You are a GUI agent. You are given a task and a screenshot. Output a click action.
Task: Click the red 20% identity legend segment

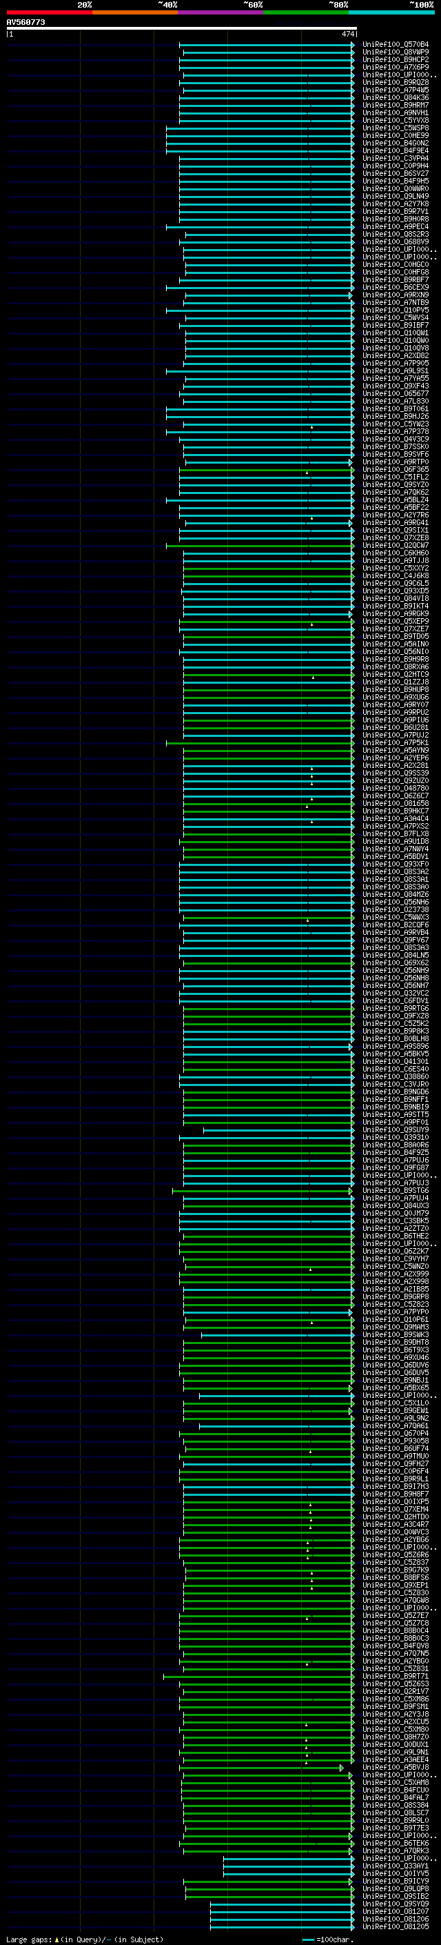(x=49, y=12)
